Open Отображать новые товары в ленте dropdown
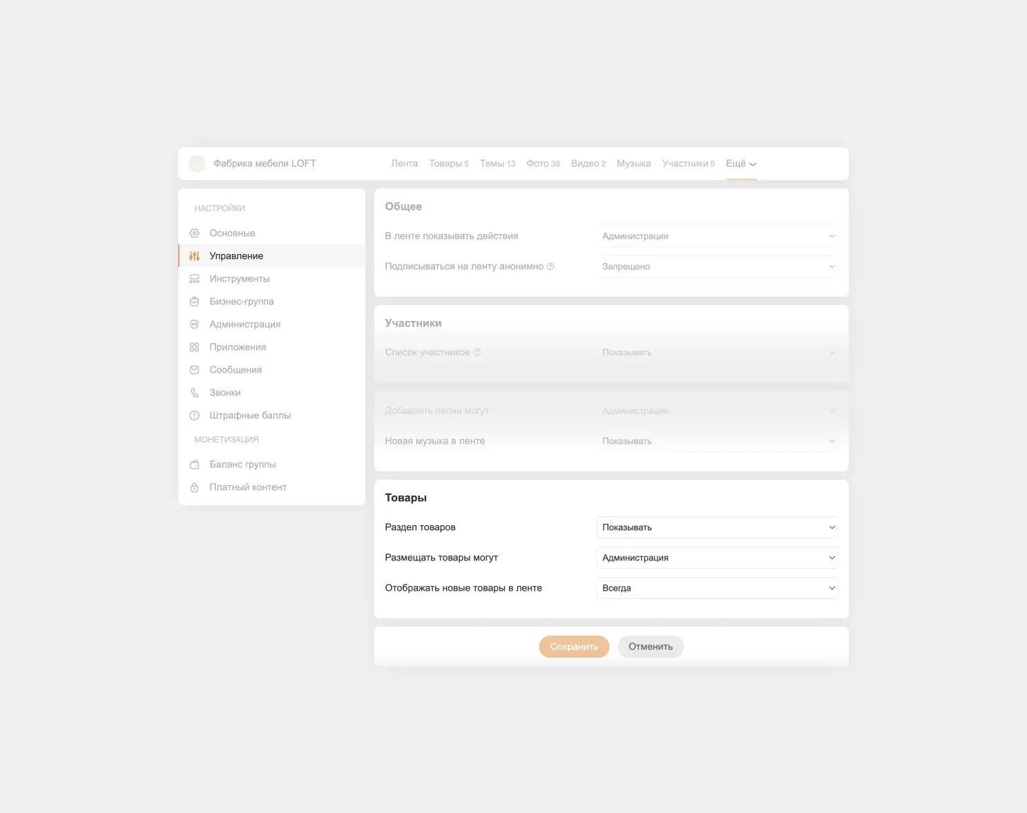The image size is (1027, 813). coord(716,588)
